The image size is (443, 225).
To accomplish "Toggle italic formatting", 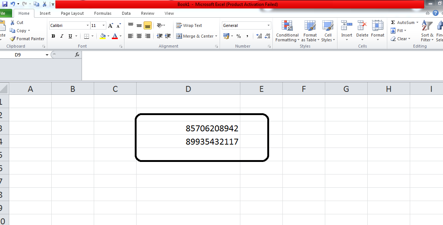I will [61, 36].
